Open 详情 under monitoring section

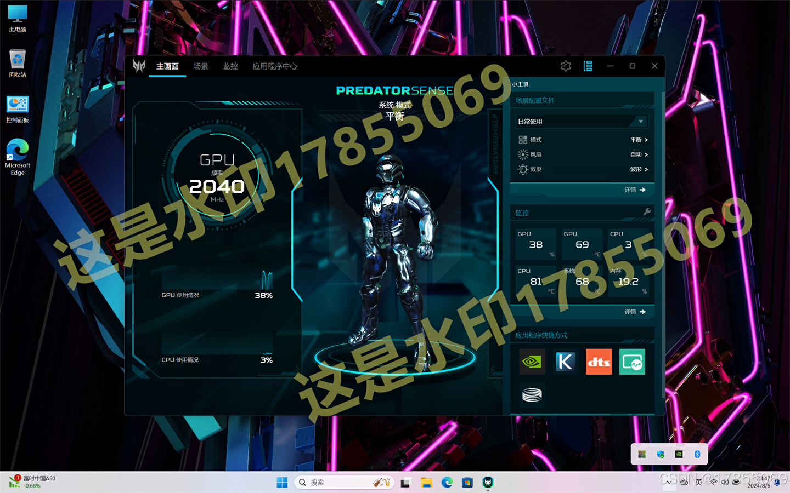click(x=635, y=312)
